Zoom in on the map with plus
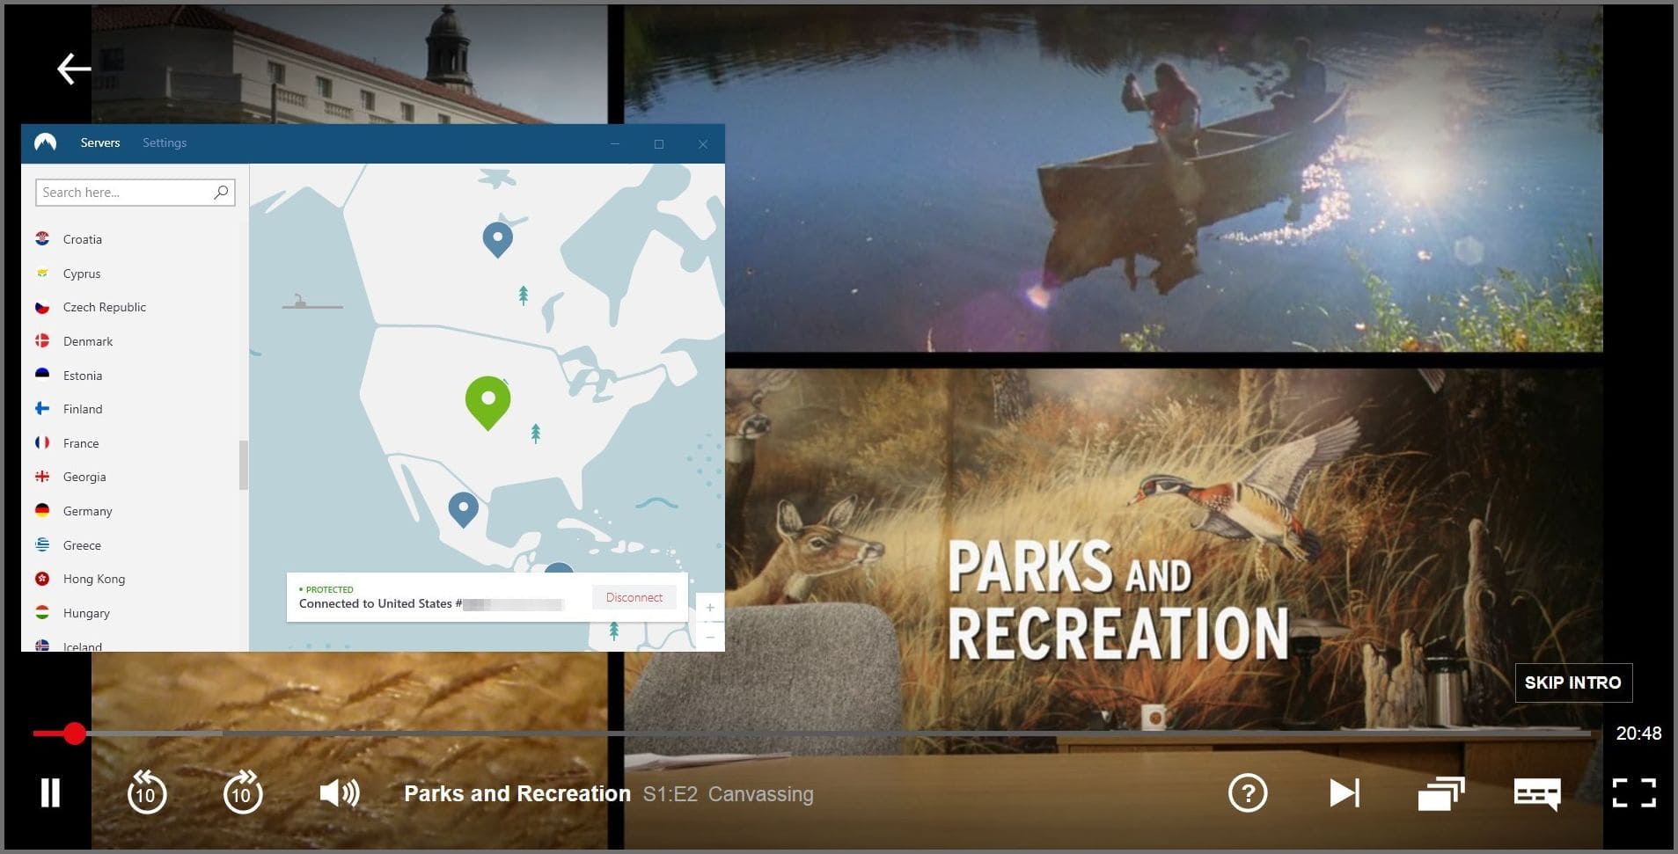Screen dimensions: 1678x854 (x=710, y=608)
